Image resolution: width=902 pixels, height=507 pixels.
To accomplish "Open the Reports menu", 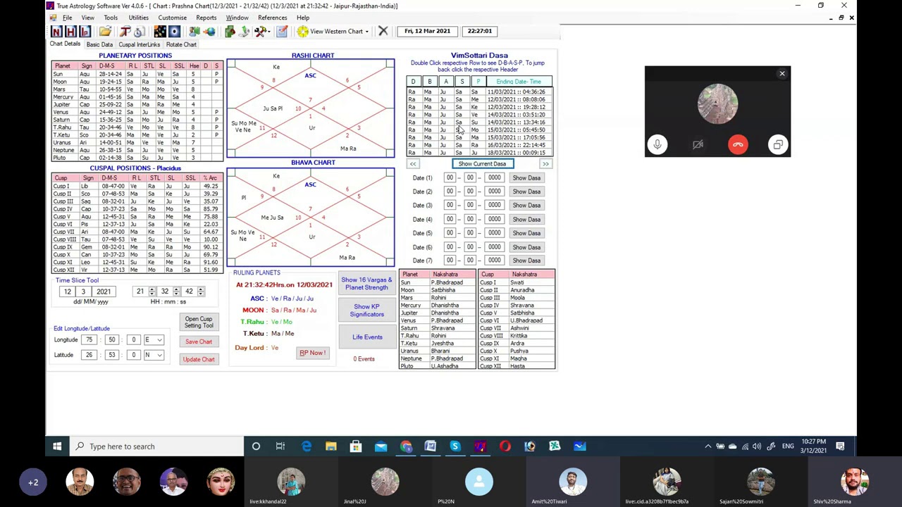I will click(206, 18).
